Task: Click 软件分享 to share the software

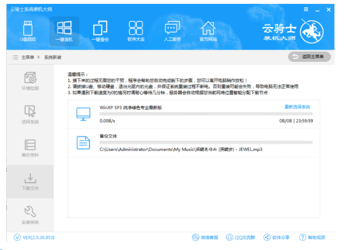Action: pyautogui.click(x=277, y=237)
